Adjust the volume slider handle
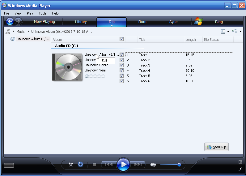The width and height of the screenshot is (246, 176). click(179, 165)
